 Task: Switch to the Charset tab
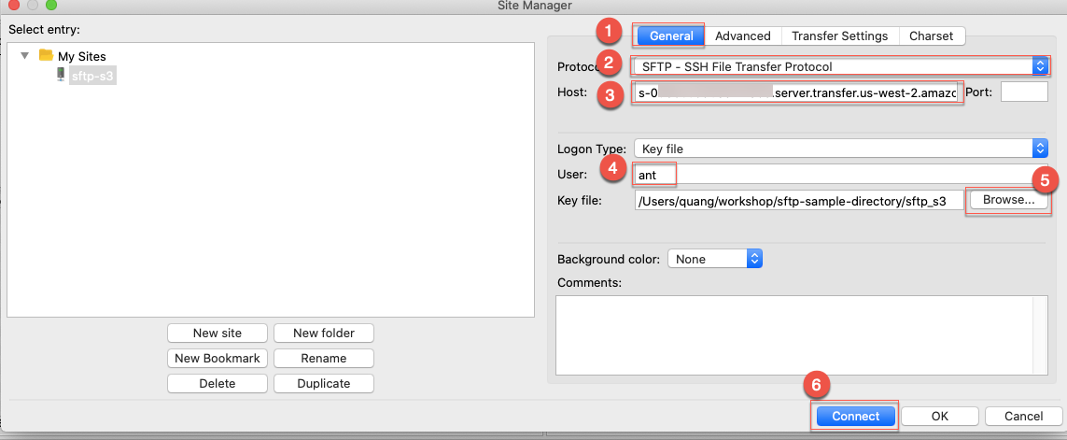(x=931, y=36)
